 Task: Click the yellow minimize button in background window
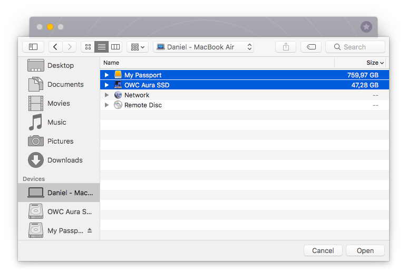point(50,27)
